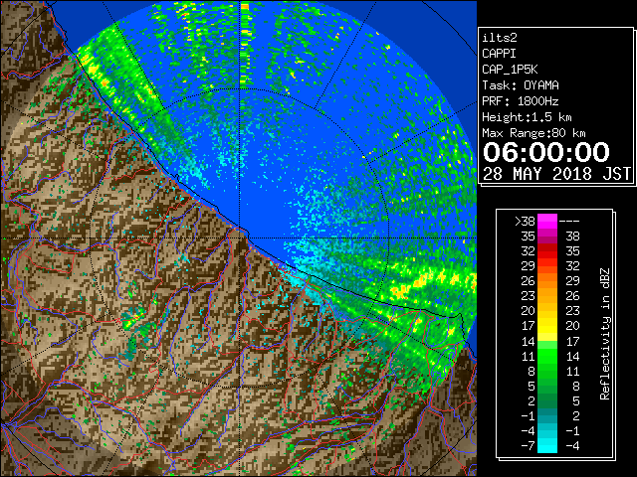The width and height of the screenshot is (637, 477).
Task: Select the 'Task: OYAMA' line
Action: pos(521,85)
